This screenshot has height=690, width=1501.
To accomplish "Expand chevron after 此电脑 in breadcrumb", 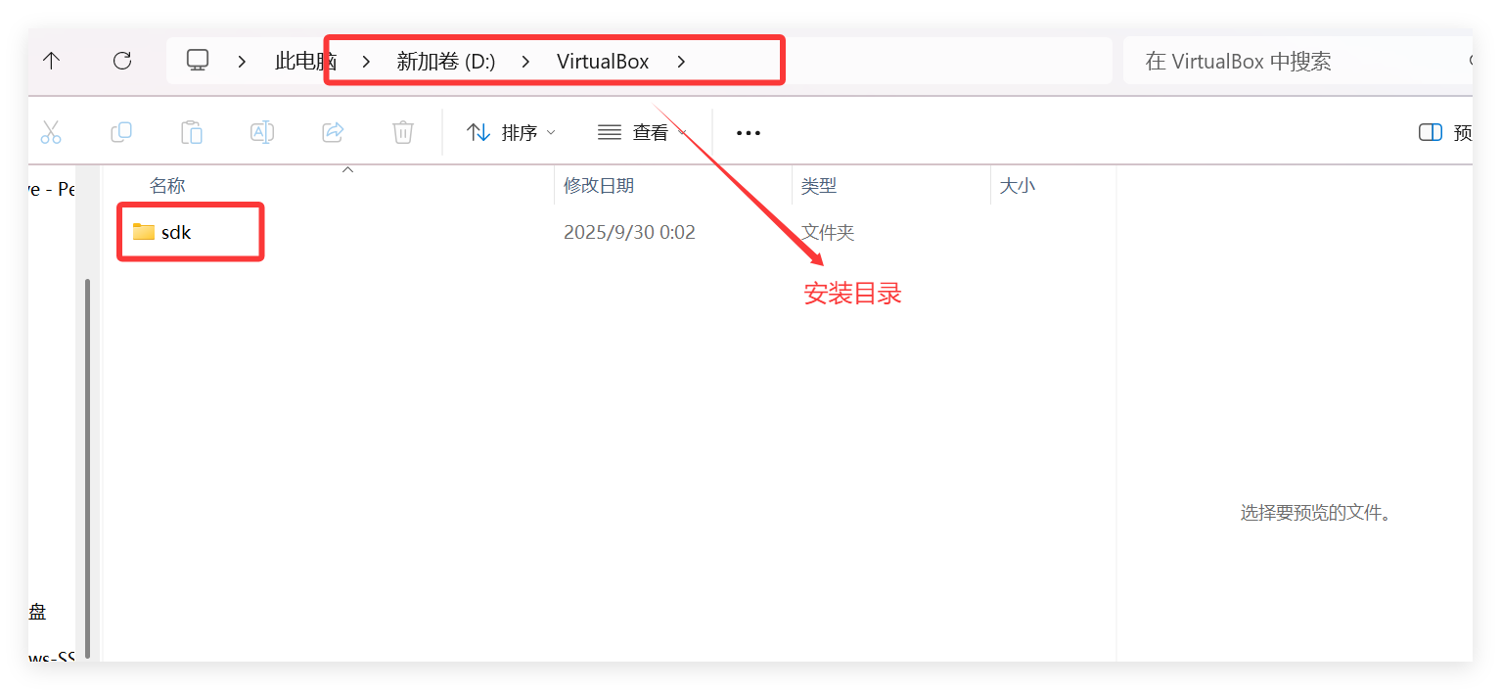I will [366, 62].
